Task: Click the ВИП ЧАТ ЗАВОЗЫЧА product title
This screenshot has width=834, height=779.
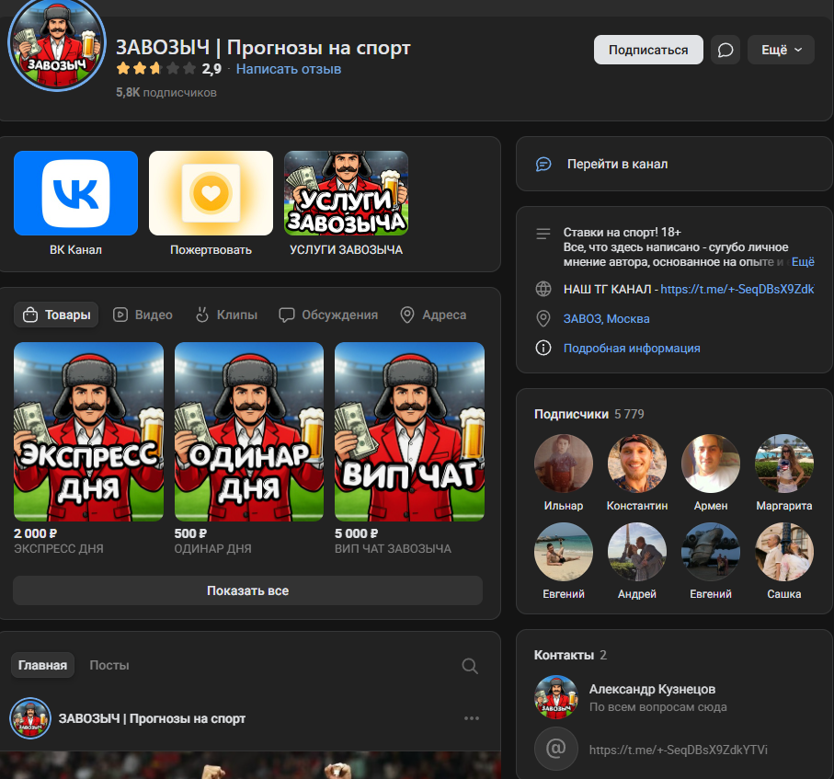Action: point(393,548)
